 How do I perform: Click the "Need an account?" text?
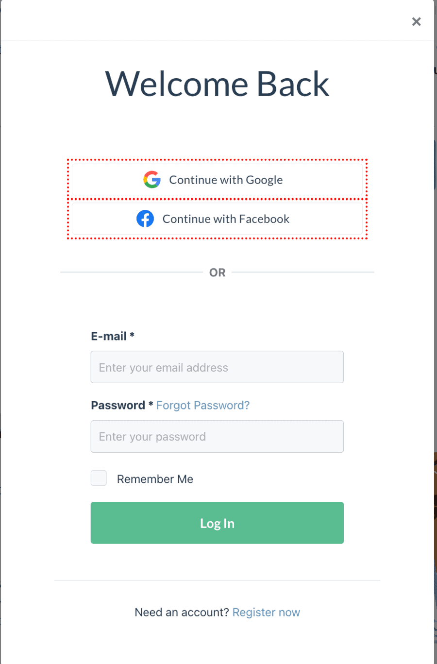pos(181,612)
